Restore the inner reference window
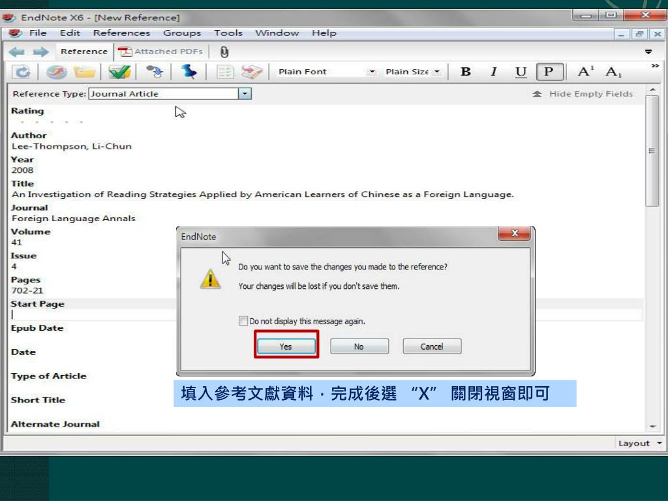This screenshot has height=501, width=668. pyautogui.click(x=639, y=34)
